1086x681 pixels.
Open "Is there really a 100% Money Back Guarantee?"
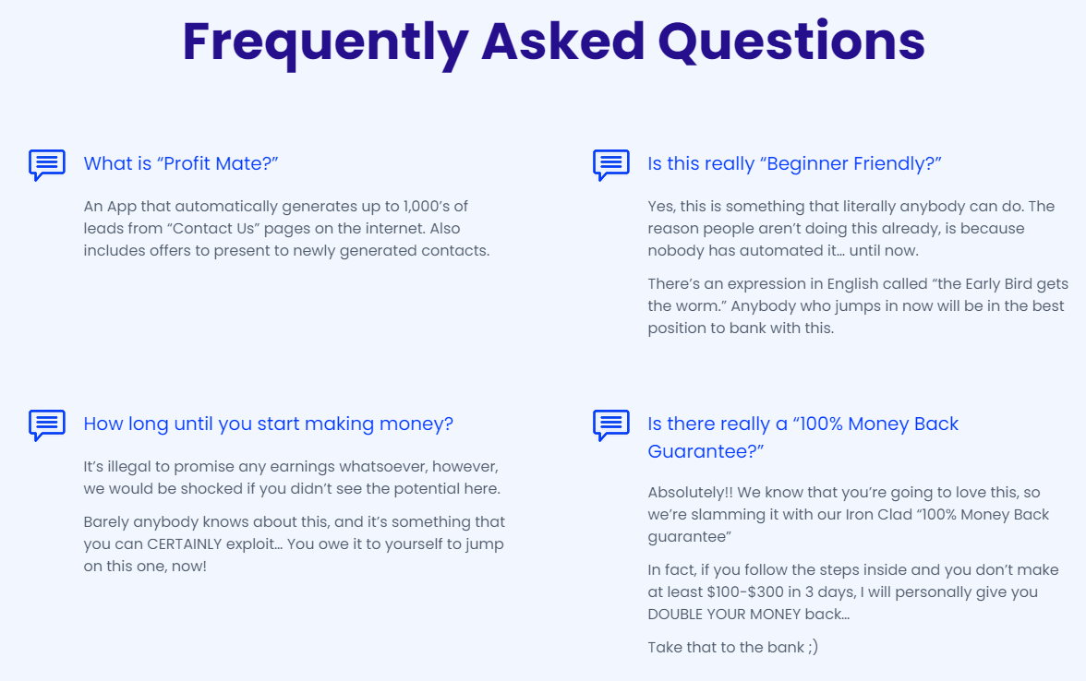click(x=802, y=437)
